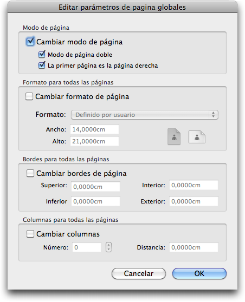245x302 pixels.
Task: Toggle Modo de página doble checkbox
Action: 42,54
